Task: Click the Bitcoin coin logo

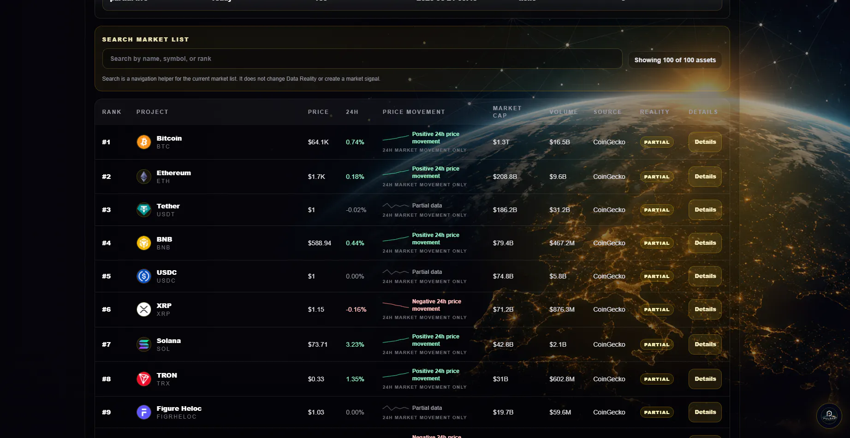Action: [144, 142]
